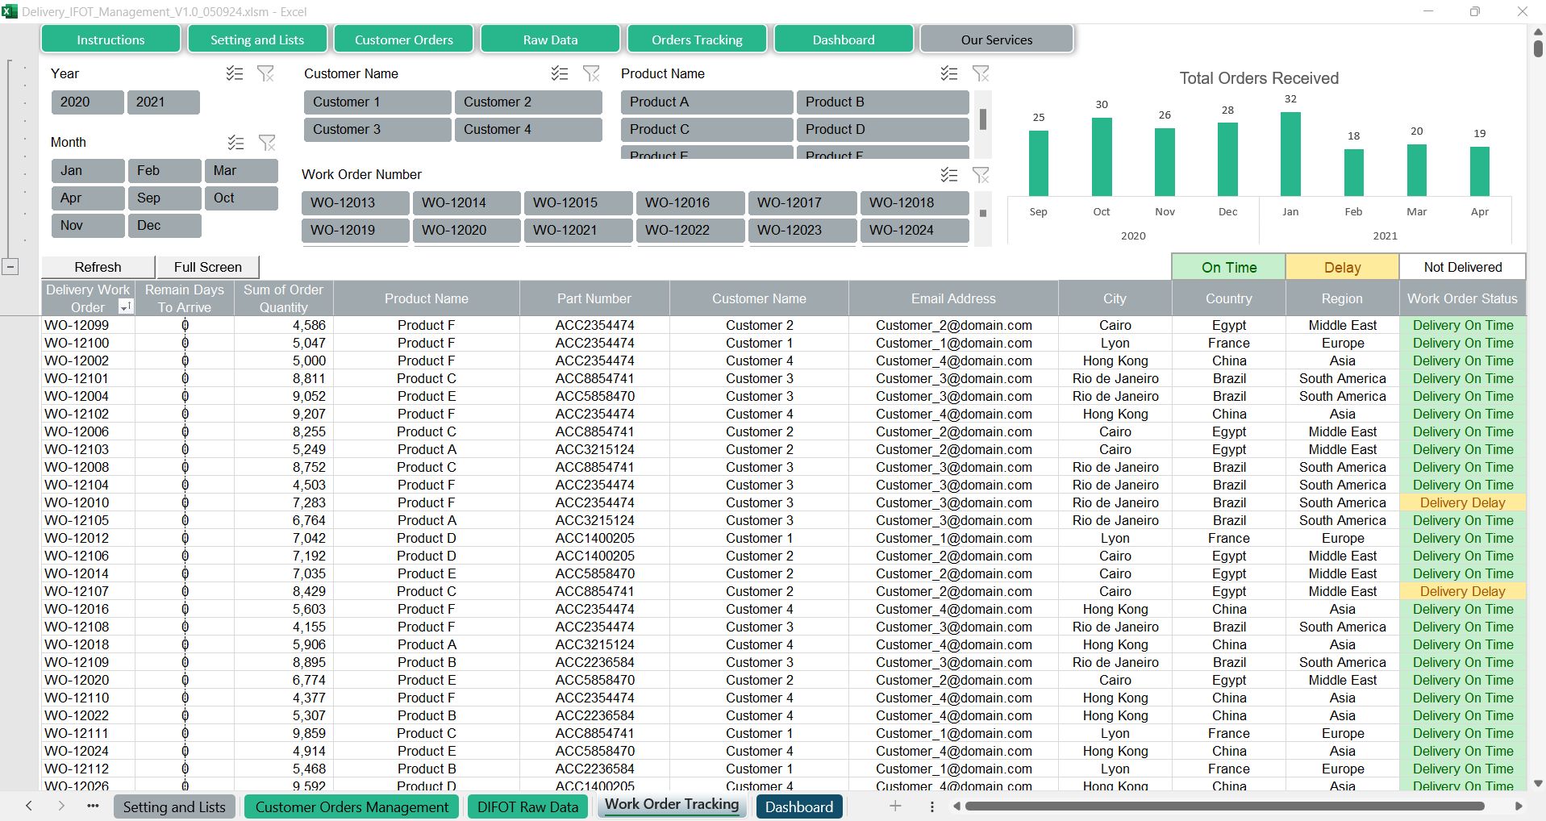This screenshot has width=1546, height=821.
Task: Open the Delivery Work Order filter dropdown
Action: tap(125, 307)
